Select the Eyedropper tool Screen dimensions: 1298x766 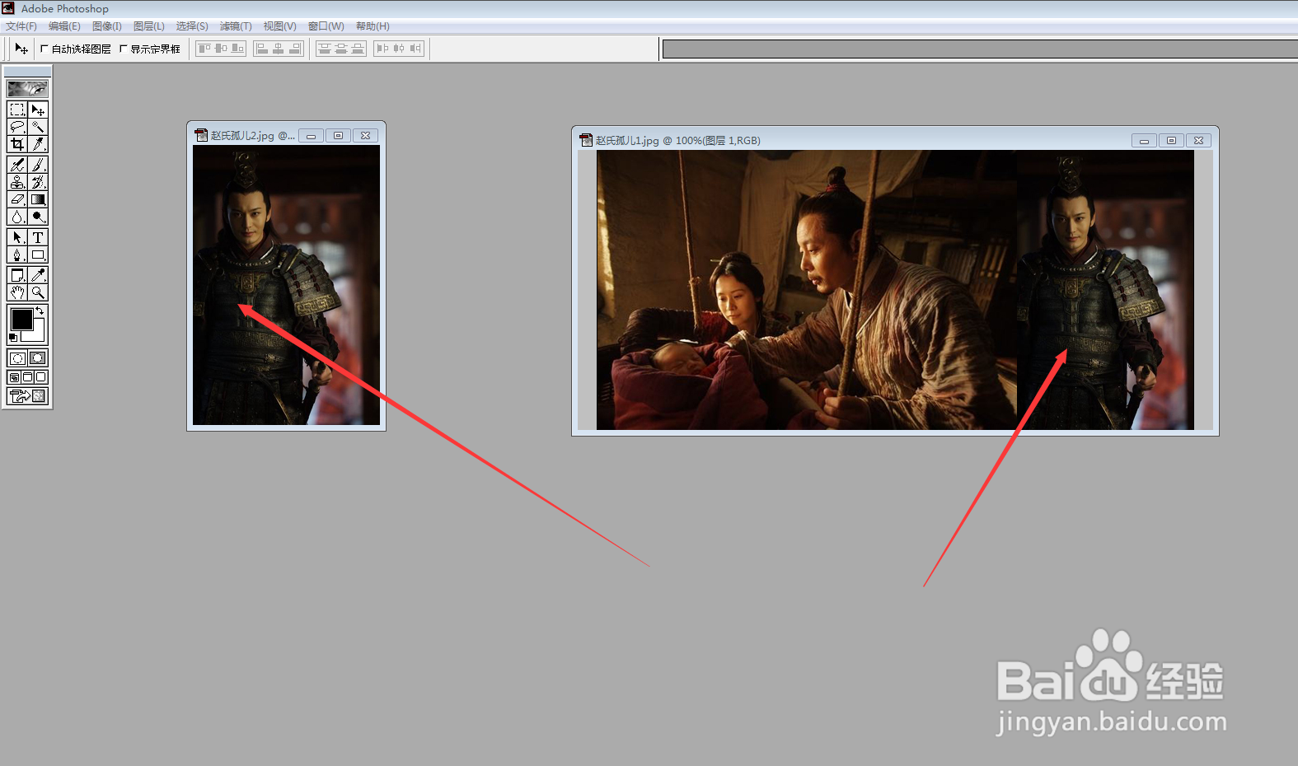point(38,275)
